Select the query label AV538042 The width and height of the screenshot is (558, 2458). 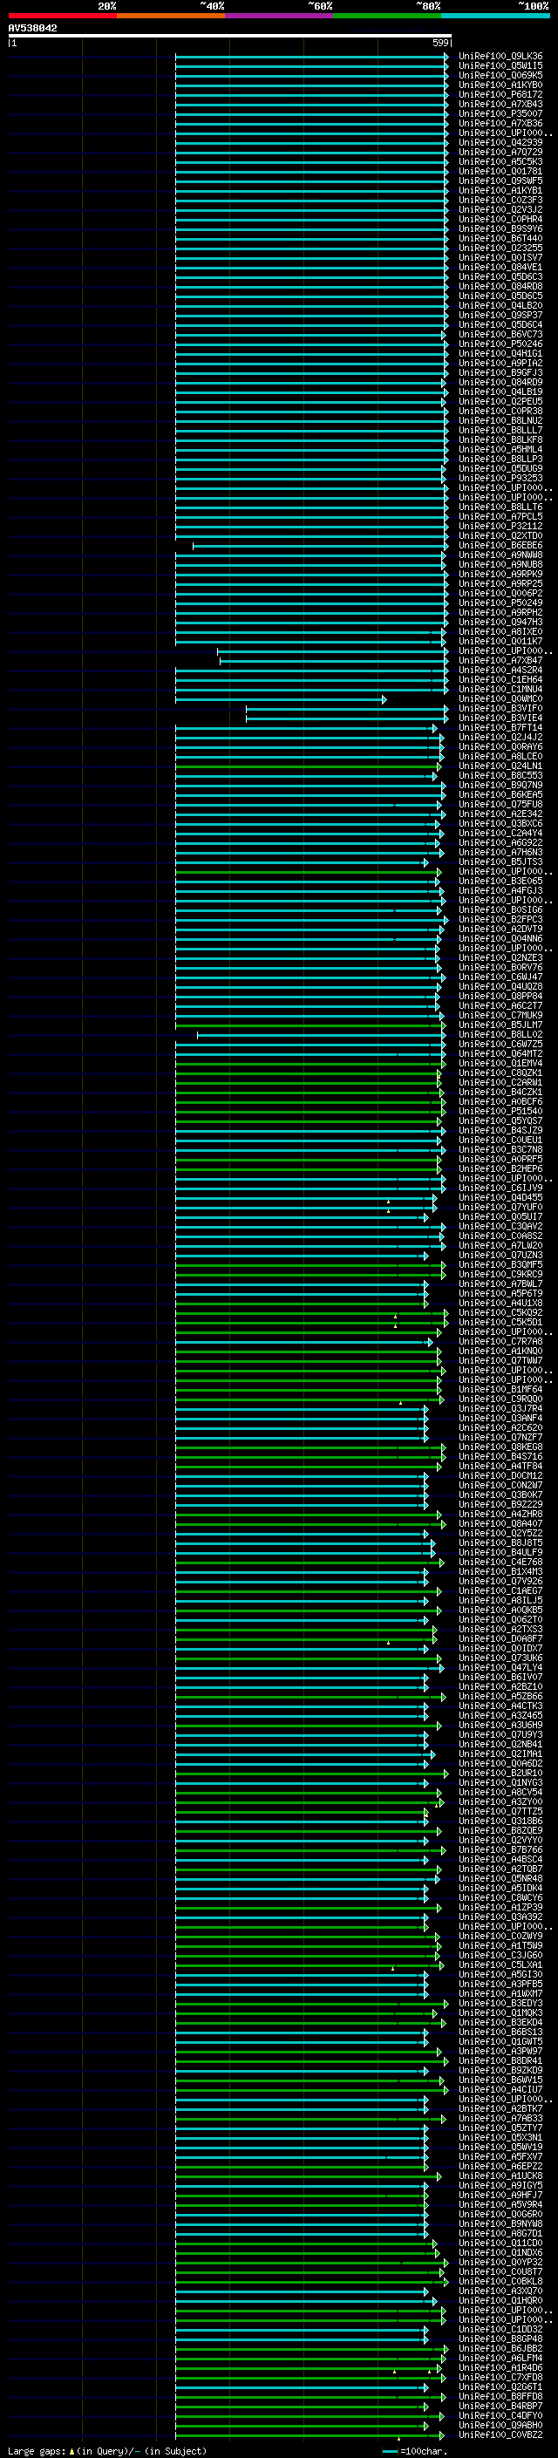(x=32, y=28)
